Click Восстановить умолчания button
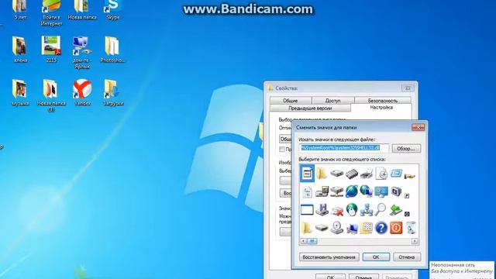496x279 pixels. coord(329,257)
